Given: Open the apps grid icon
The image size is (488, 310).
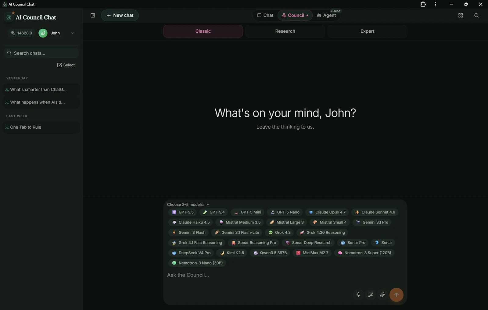Looking at the screenshot, I should tap(461, 15).
